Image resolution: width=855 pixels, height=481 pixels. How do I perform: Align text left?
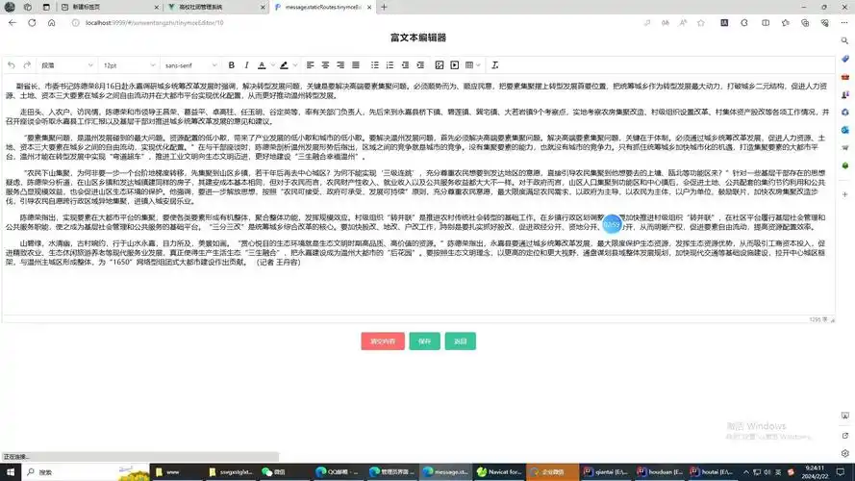[310, 64]
